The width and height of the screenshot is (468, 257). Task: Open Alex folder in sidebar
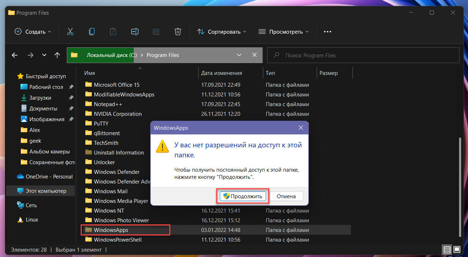[x=34, y=130]
